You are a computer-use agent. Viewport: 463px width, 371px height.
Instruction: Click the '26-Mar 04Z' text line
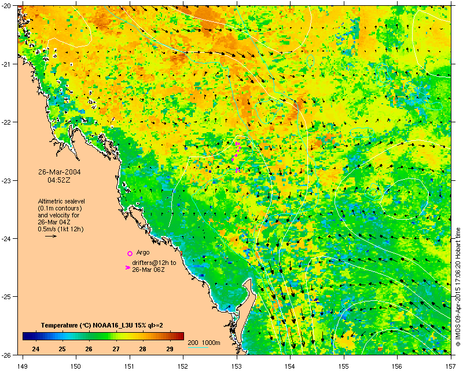tap(54, 222)
